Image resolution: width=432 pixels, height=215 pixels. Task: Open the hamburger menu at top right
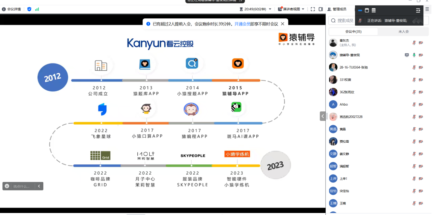pos(427,10)
